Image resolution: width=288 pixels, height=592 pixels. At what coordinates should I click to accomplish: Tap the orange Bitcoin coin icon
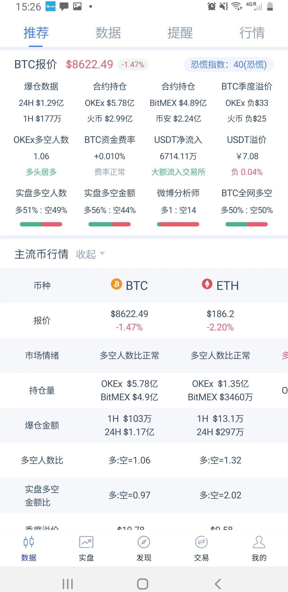click(116, 284)
